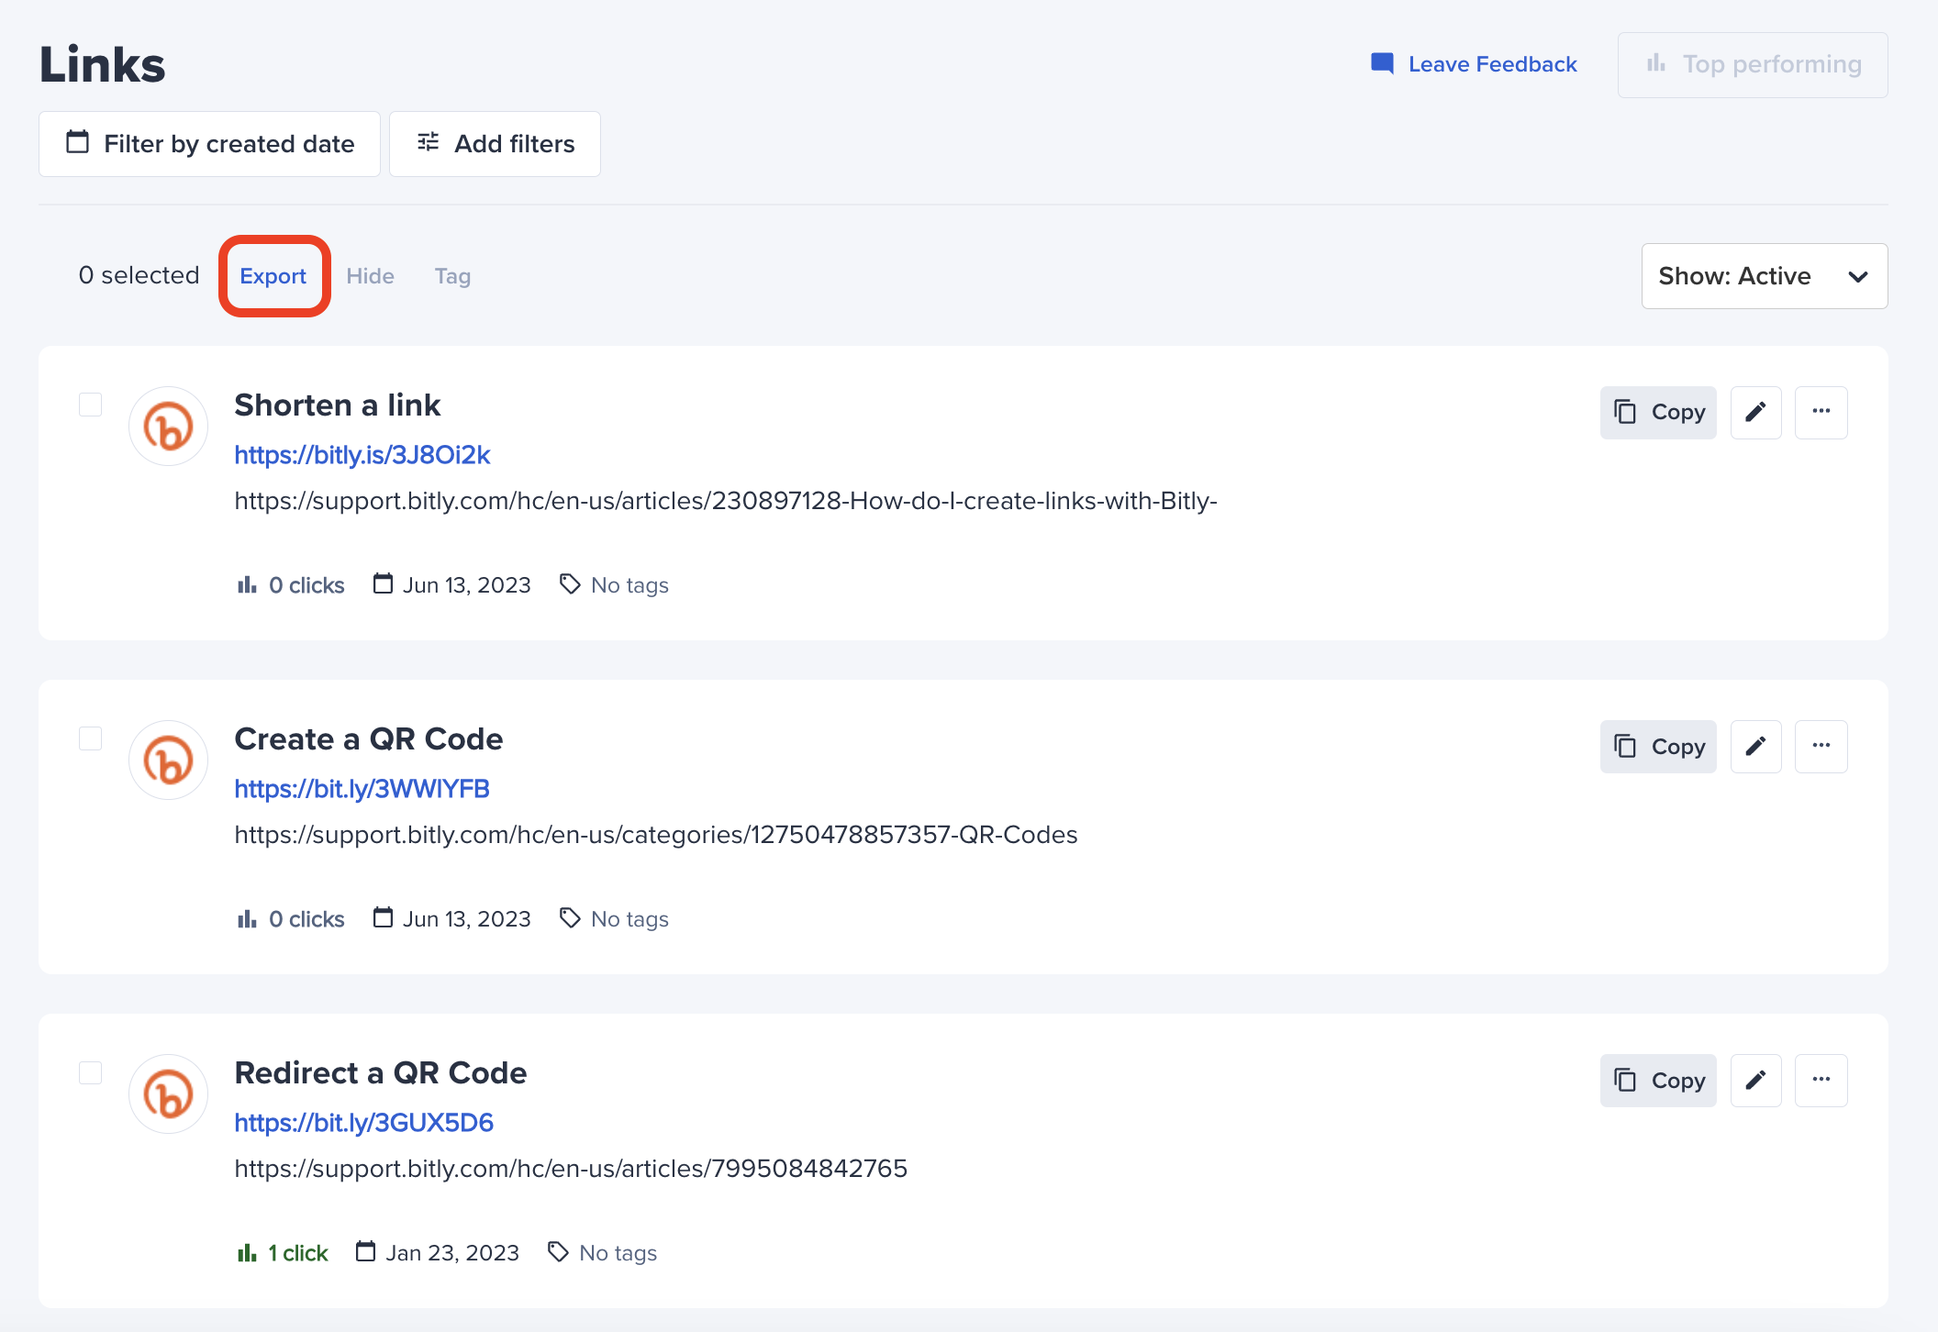Click Bitly logo avatar for Shorten a link

(x=168, y=427)
